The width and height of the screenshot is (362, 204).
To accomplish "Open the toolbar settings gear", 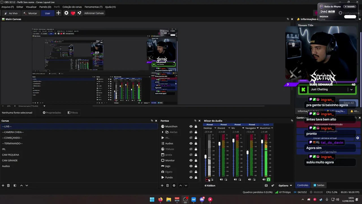I will click(x=66, y=13).
